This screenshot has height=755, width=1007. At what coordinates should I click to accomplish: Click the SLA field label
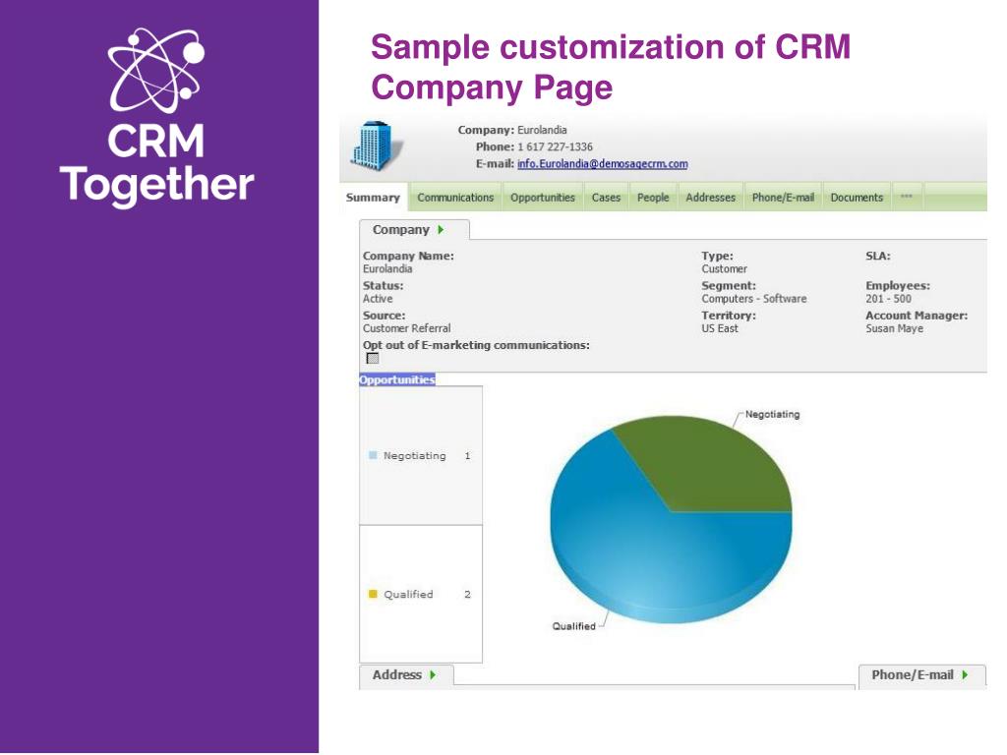(878, 256)
